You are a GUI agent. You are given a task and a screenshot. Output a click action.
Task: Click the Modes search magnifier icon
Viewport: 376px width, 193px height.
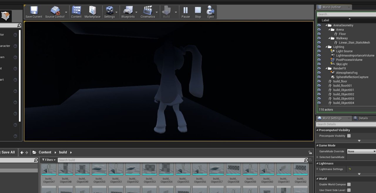pyautogui.click(x=19, y=26)
